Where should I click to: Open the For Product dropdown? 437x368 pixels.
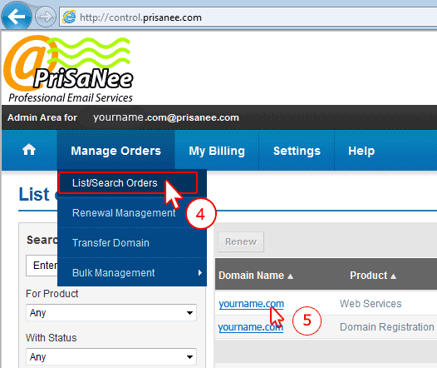pyautogui.click(x=111, y=313)
